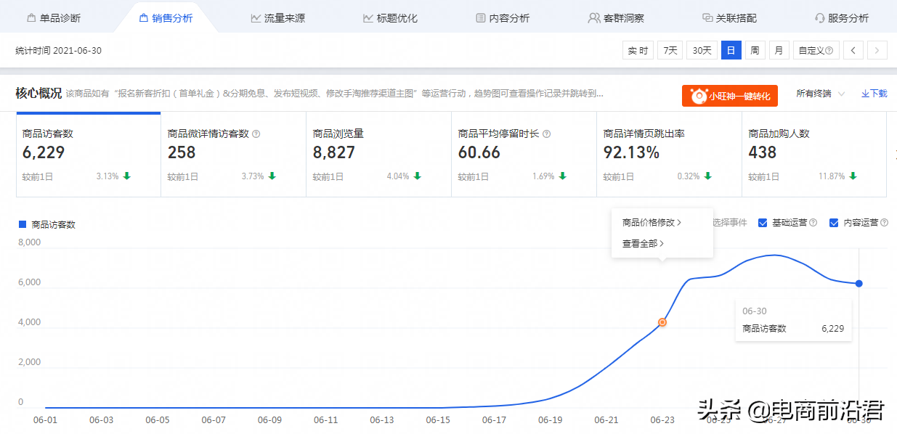Open 客群洞察 customer insight icon
The width and height of the screenshot is (897, 434).
tap(594, 17)
